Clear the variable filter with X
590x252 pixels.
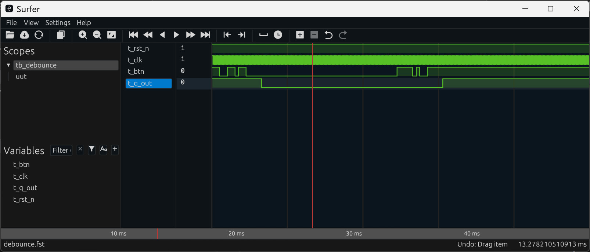pyautogui.click(x=80, y=149)
